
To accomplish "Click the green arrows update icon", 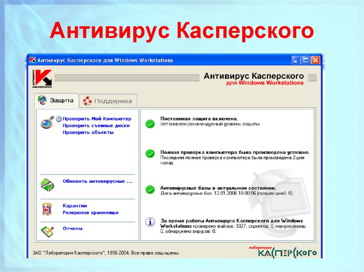I will point(47,185).
